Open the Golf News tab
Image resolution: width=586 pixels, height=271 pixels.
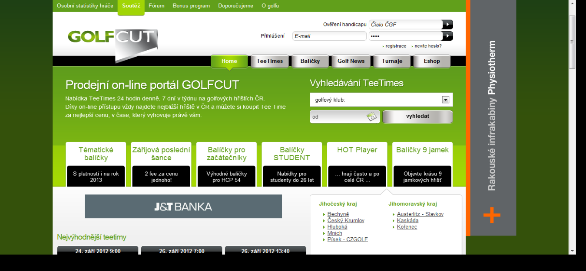[351, 61]
